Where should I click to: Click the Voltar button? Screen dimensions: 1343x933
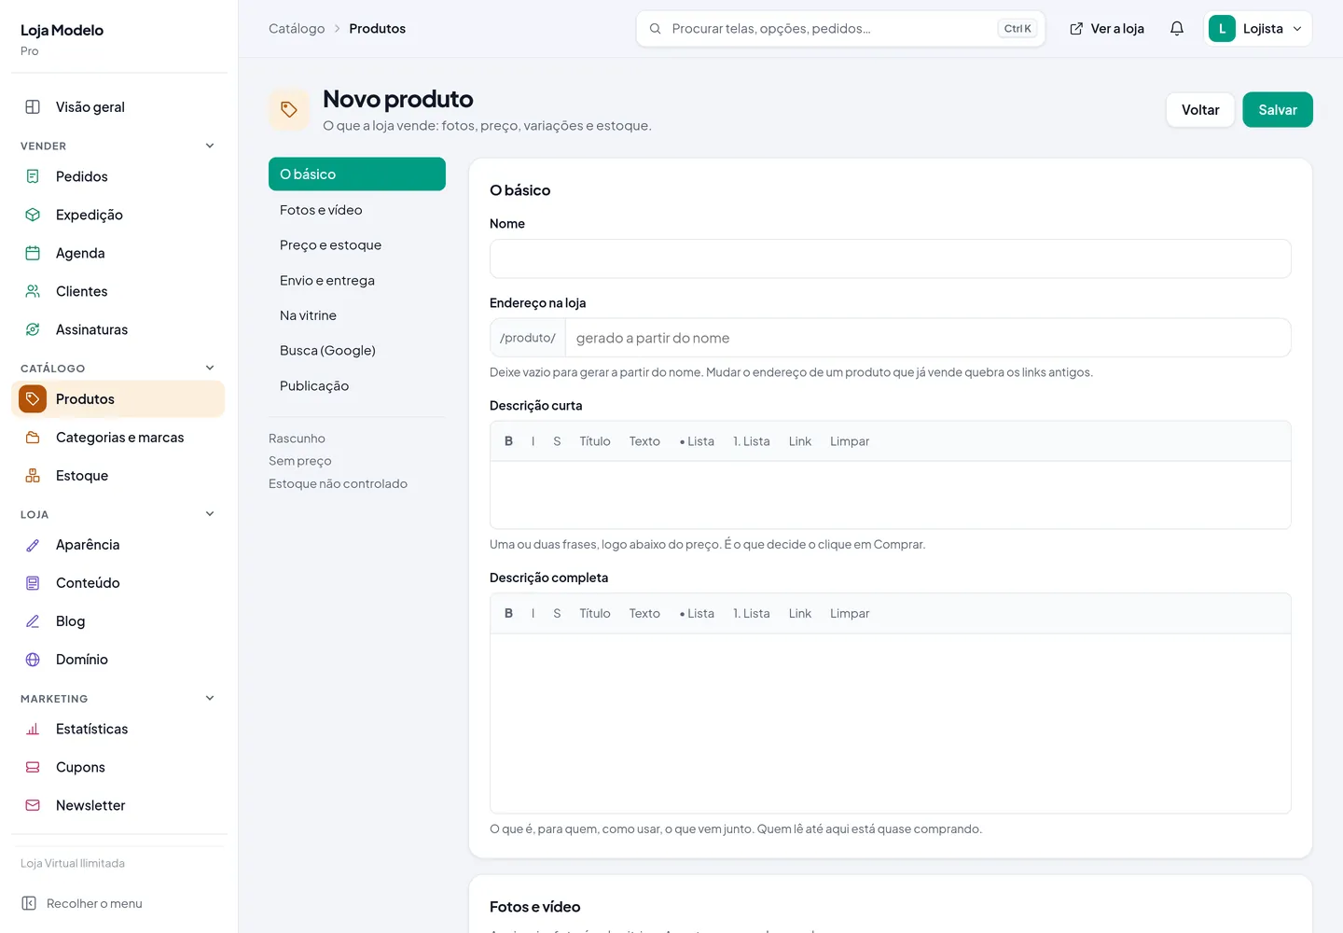click(1200, 110)
